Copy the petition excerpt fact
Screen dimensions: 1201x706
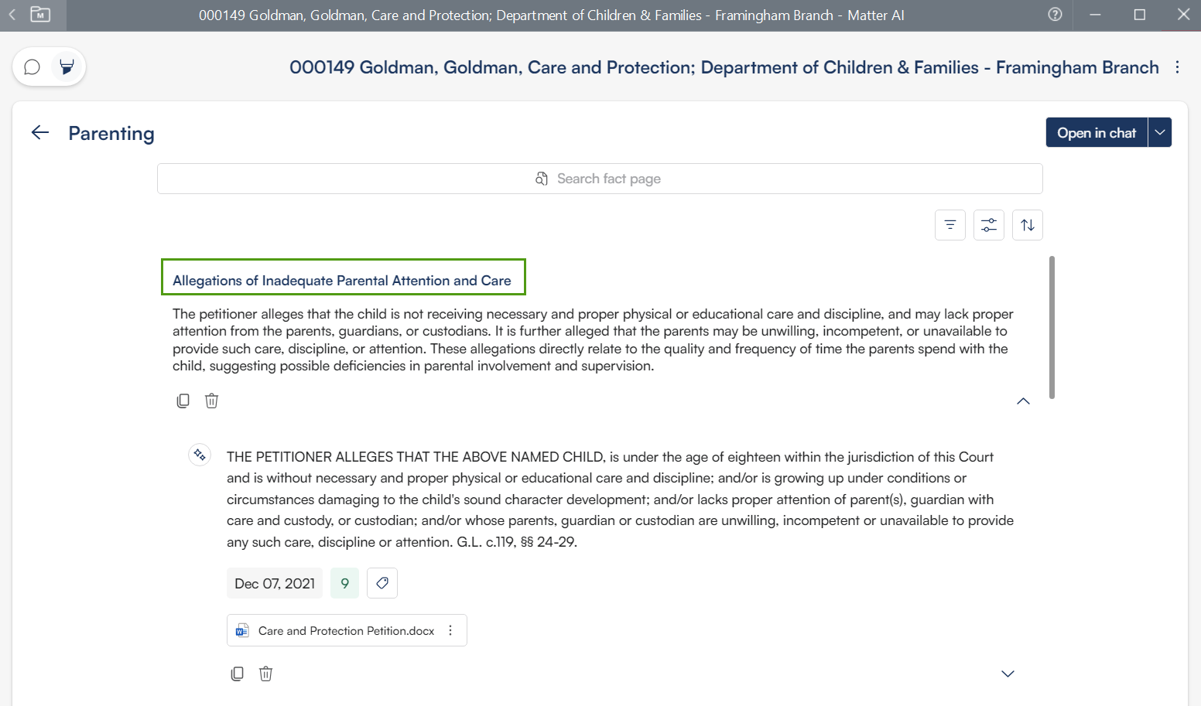[x=237, y=674]
